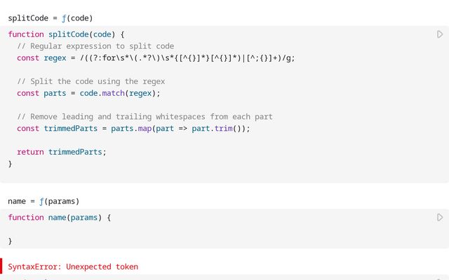Click the SyntaxError: Unexpected token message
The height and width of the screenshot is (280, 449).
(73, 267)
